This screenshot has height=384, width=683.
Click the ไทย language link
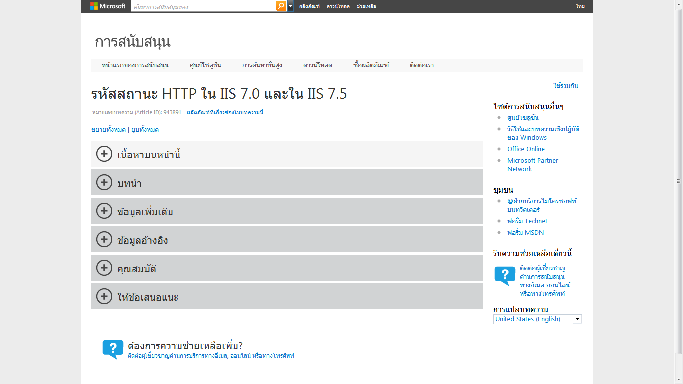pyautogui.click(x=580, y=6)
